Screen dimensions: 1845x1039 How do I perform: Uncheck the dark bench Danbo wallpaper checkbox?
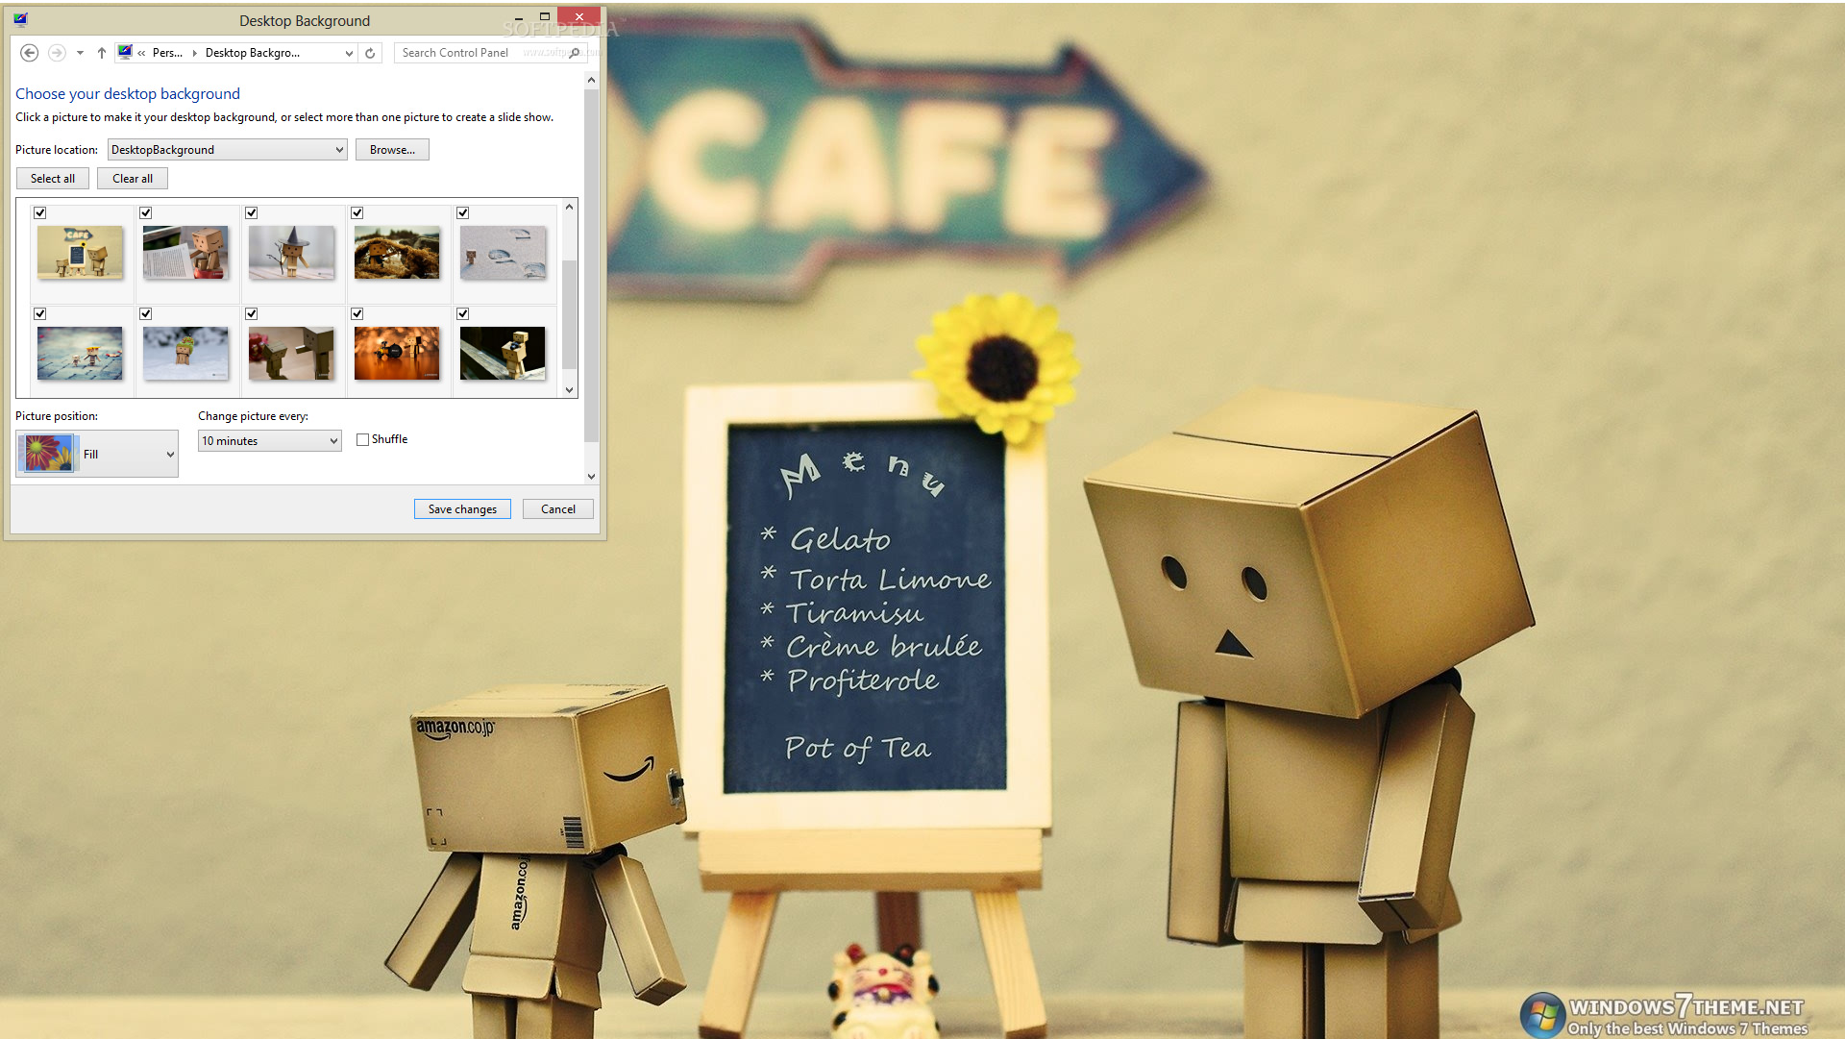[463, 314]
